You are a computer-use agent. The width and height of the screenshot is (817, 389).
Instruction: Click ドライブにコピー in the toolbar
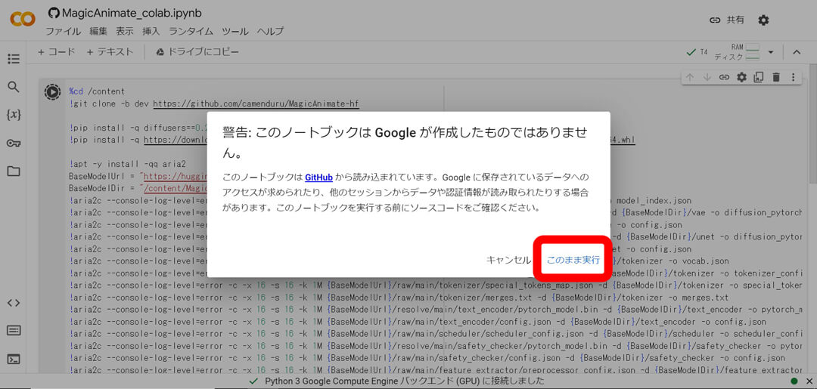(x=197, y=52)
